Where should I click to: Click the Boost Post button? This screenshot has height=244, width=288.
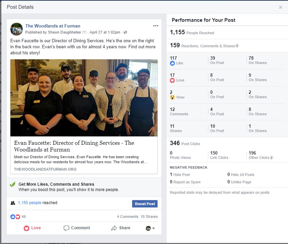coord(145,204)
